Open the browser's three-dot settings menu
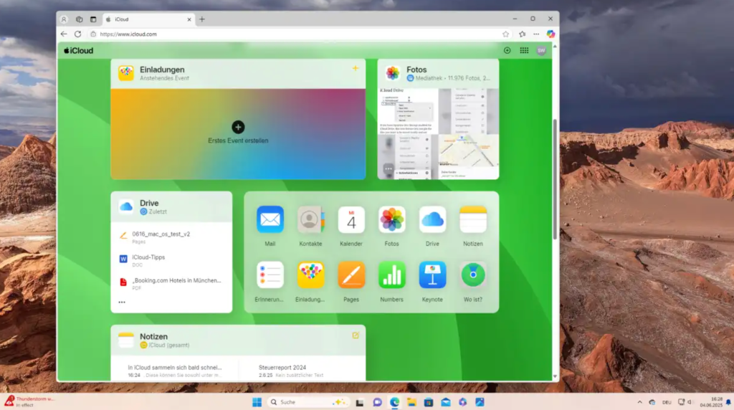This screenshot has width=734, height=410. tap(536, 34)
